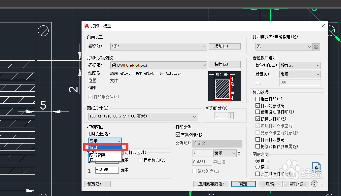The image size is (341, 196).
Task: Click the 应用到布局 apply button
Action: tap(211, 184)
